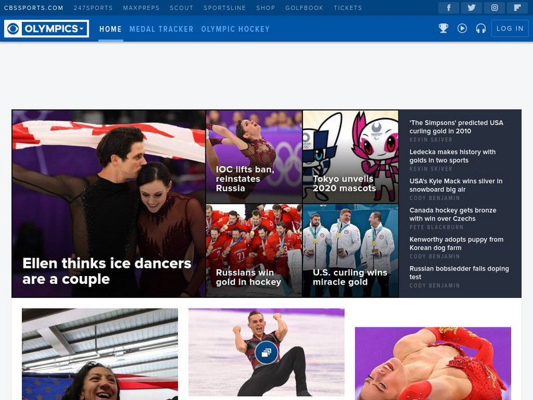The width and height of the screenshot is (533, 400).
Task: Open the Olympic Hockey tab
Action: (x=235, y=29)
